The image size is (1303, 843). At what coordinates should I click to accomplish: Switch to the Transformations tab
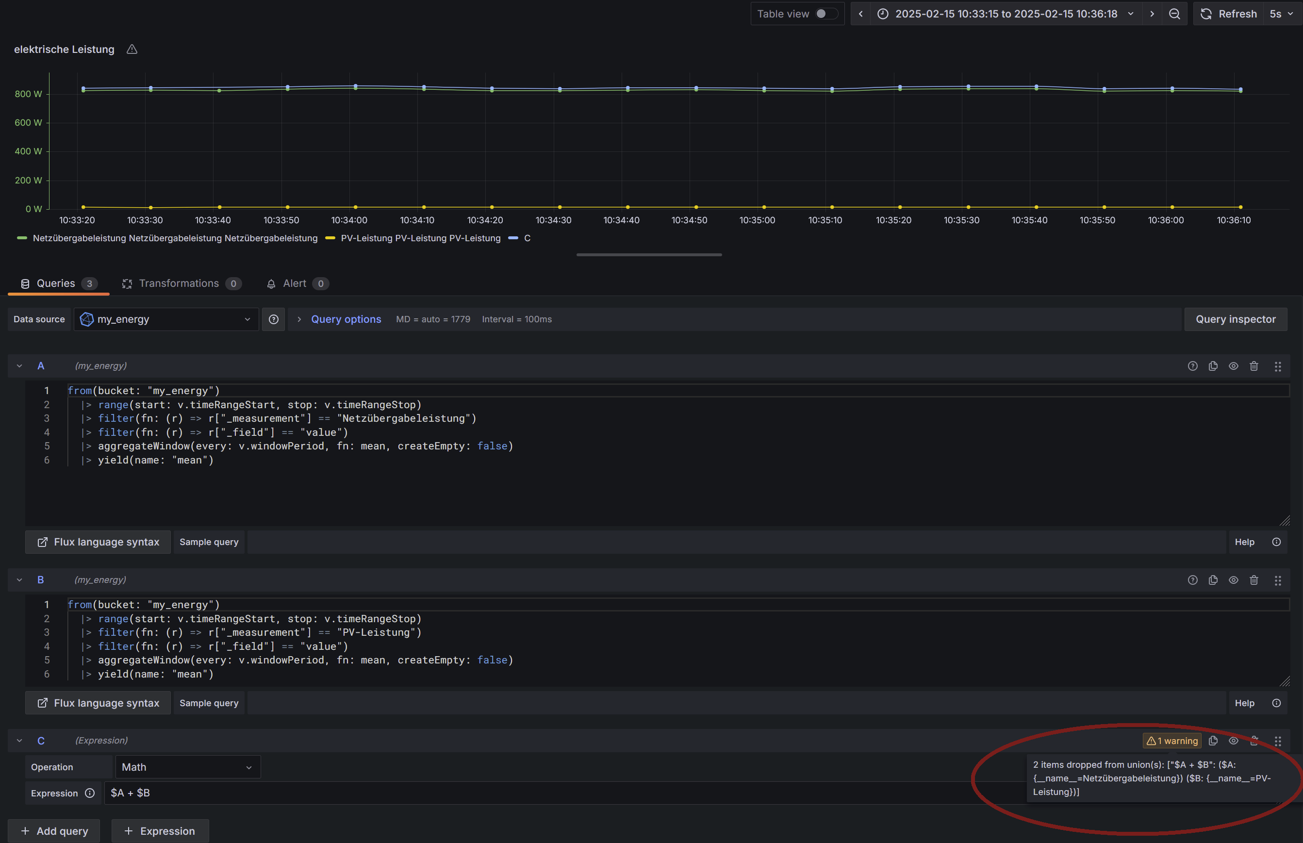tap(180, 283)
